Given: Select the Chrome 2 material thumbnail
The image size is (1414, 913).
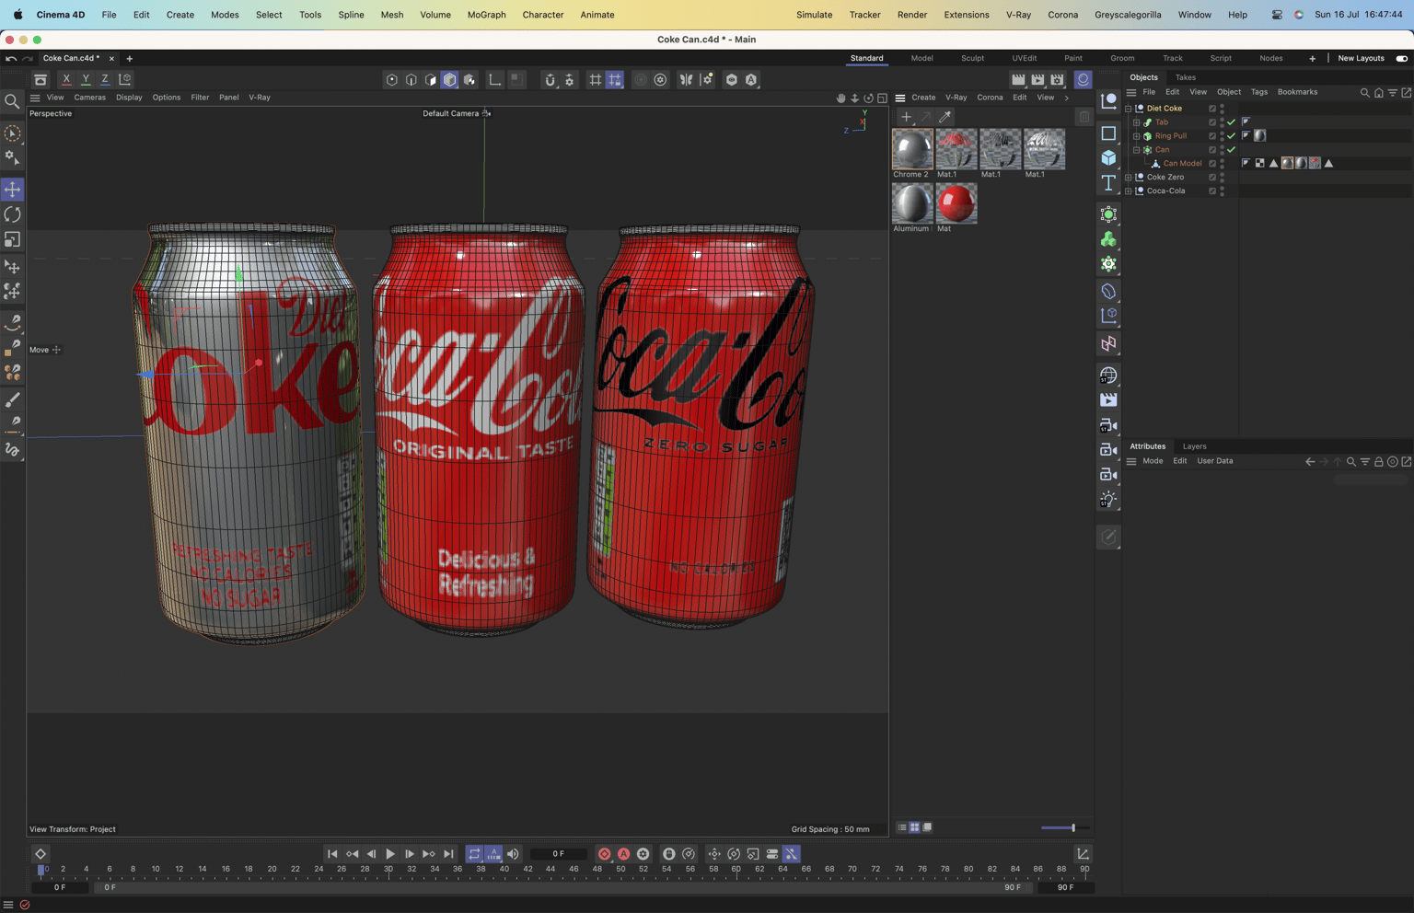Looking at the screenshot, I should pos(911,149).
